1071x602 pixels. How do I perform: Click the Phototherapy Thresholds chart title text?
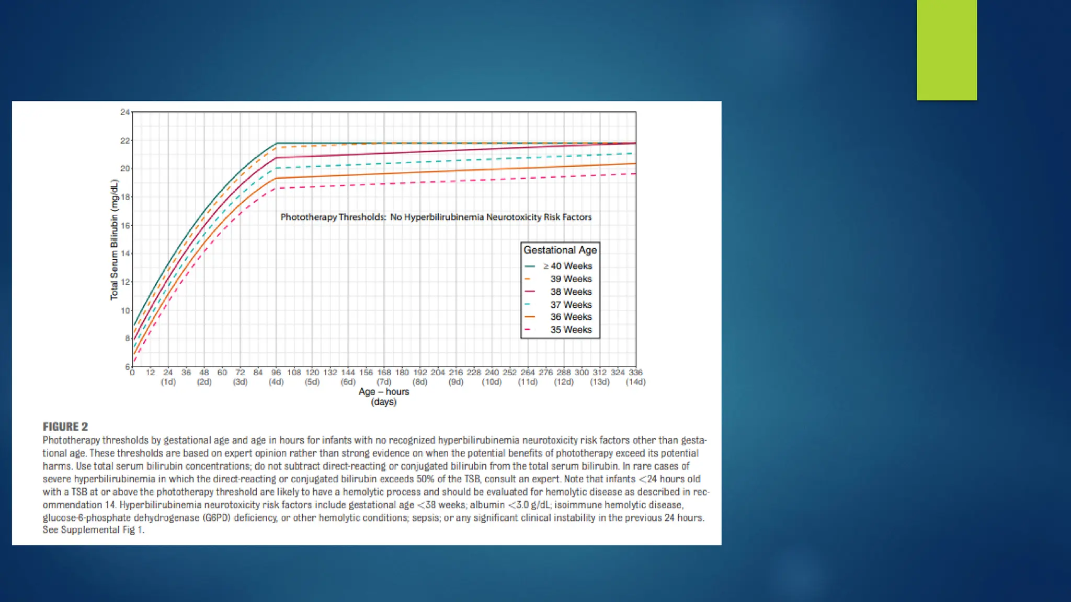[436, 217]
